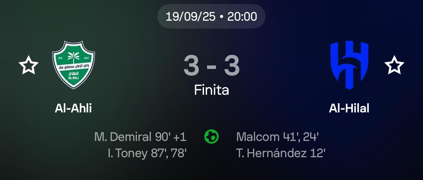Open scorer M. Demiral's name
423x180 pixels.
123,137
